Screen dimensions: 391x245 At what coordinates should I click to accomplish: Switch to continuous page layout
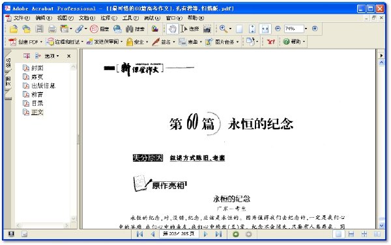click(351, 234)
